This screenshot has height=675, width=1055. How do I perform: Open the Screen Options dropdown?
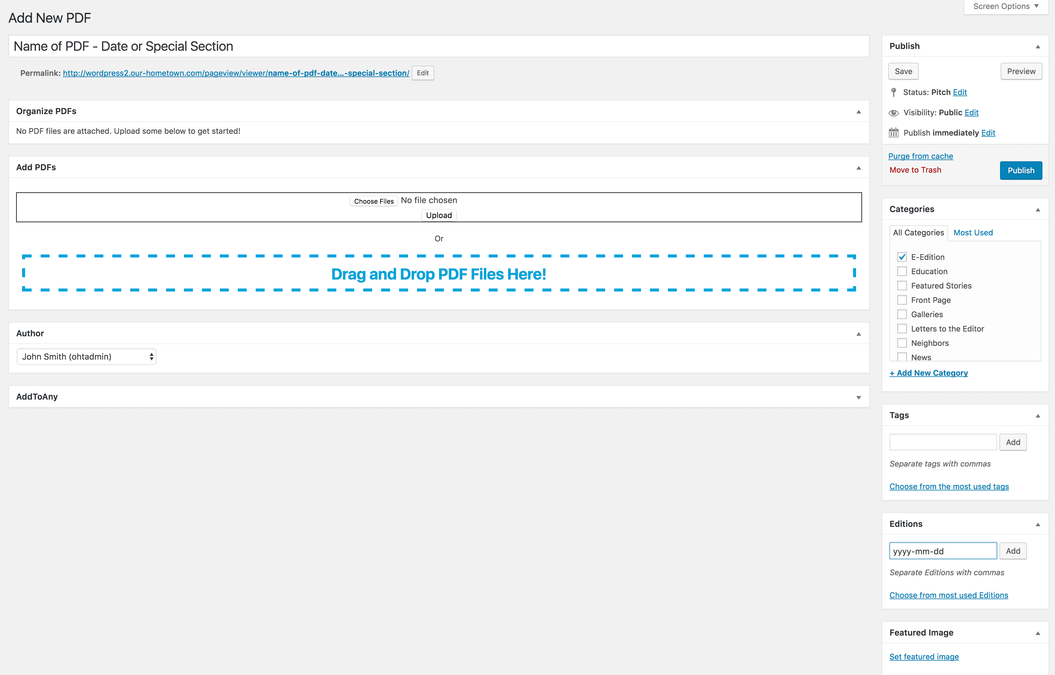pos(1005,7)
